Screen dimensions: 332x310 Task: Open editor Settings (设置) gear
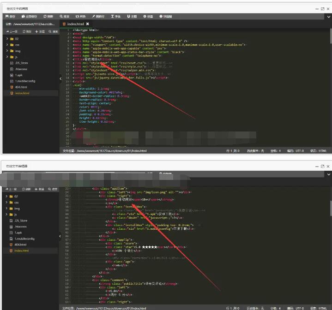tap(148, 16)
